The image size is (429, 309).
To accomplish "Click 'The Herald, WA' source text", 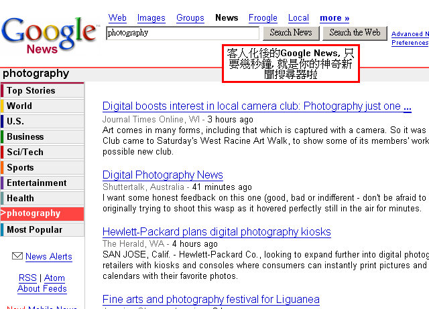I will click(x=133, y=243).
